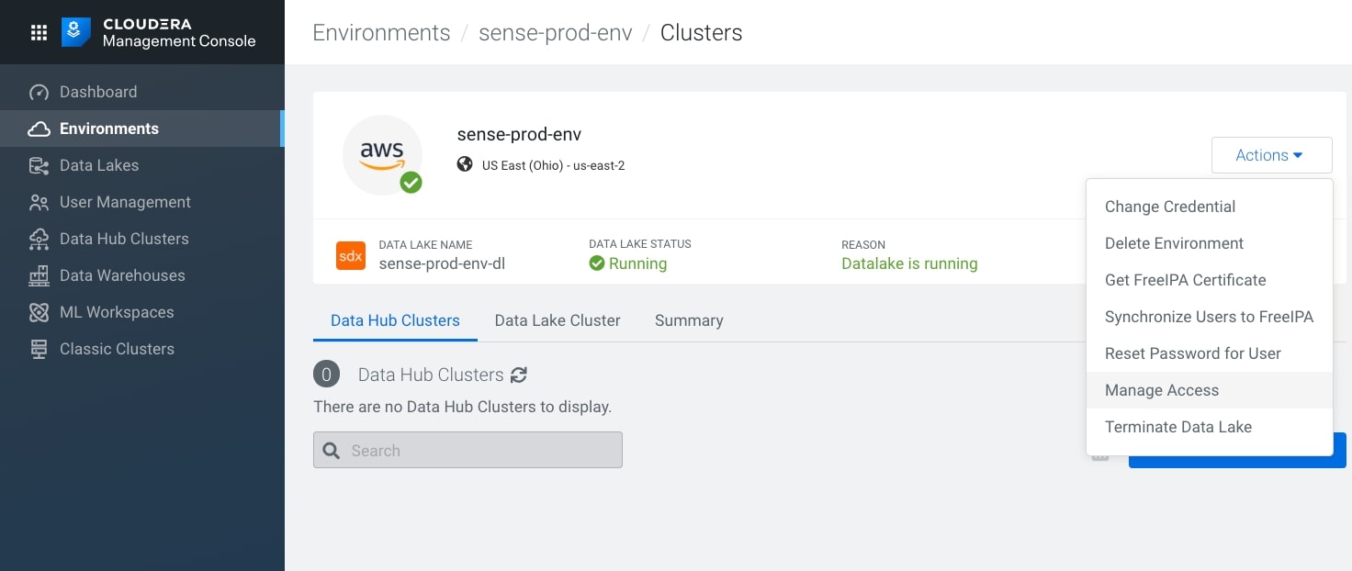Click the sense-prod-env breadcrumb link

[x=556, y=33]
